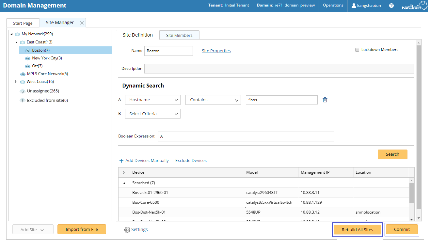Open help question mark icon

pyautogui.click(x=391, y=6)
